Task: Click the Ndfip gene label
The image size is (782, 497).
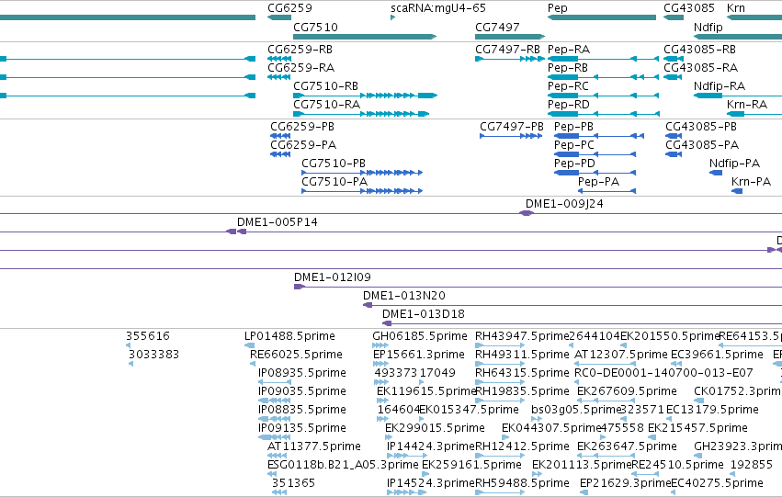Action: tap(708, 28)
